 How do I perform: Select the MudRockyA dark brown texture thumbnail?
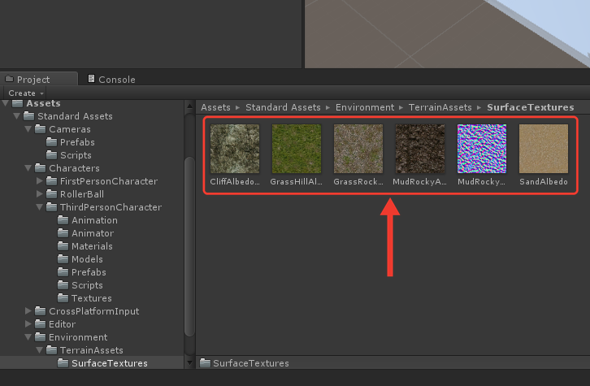pyautogui.click(x=420, y=149)
